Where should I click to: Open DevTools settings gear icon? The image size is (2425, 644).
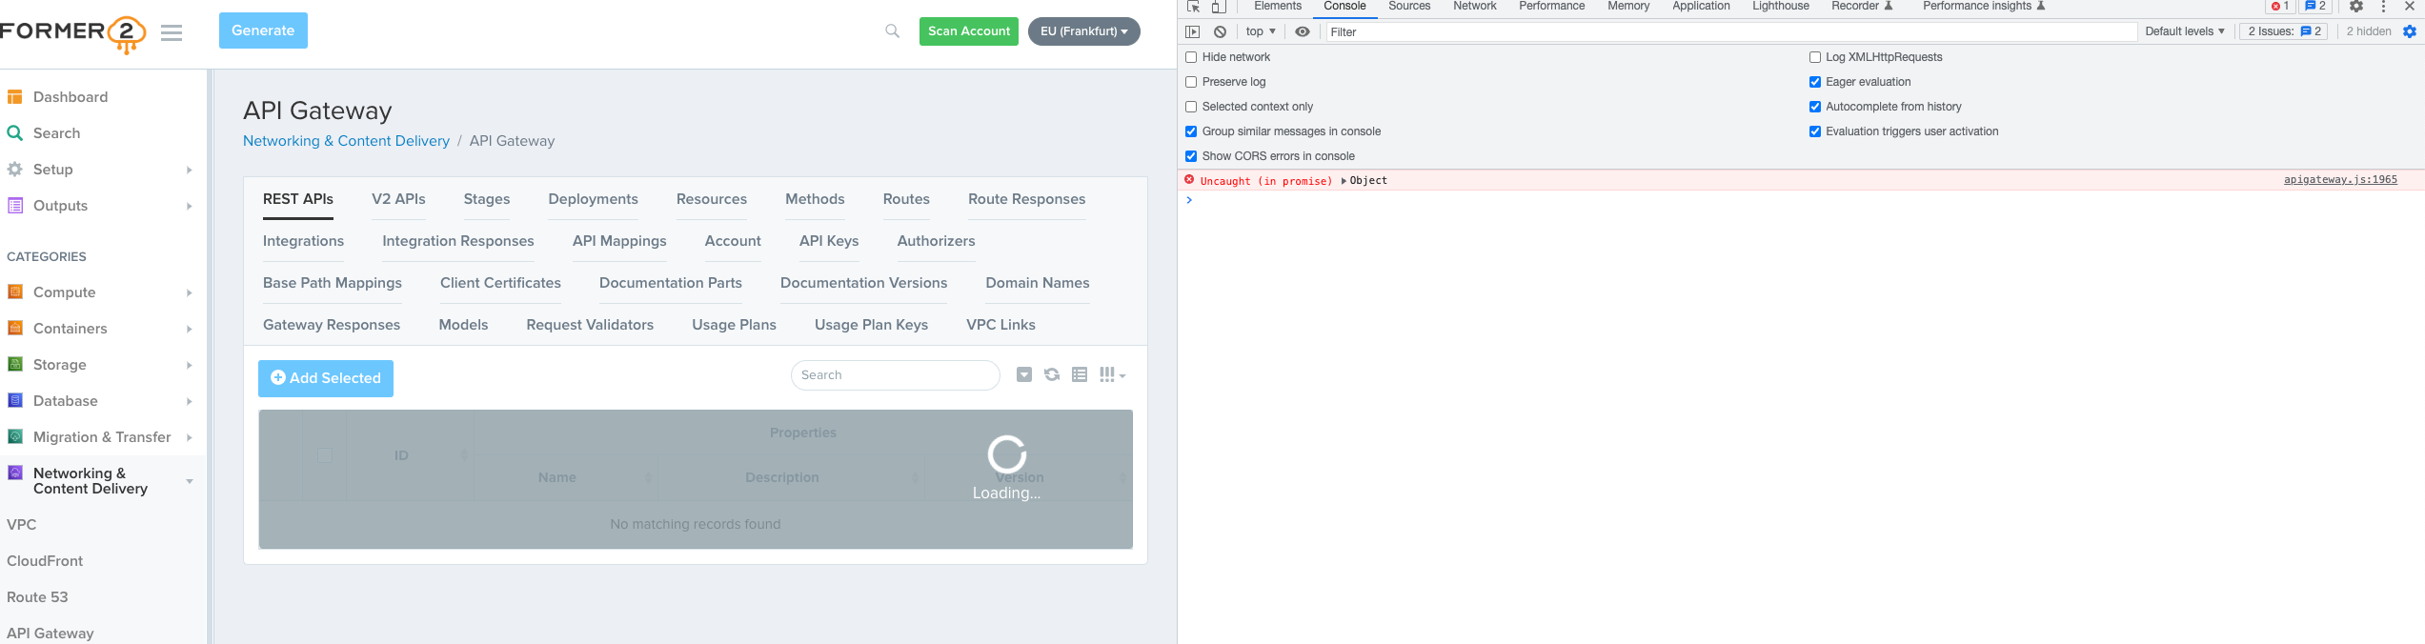pyautogui.click(x=2356, y=7)
